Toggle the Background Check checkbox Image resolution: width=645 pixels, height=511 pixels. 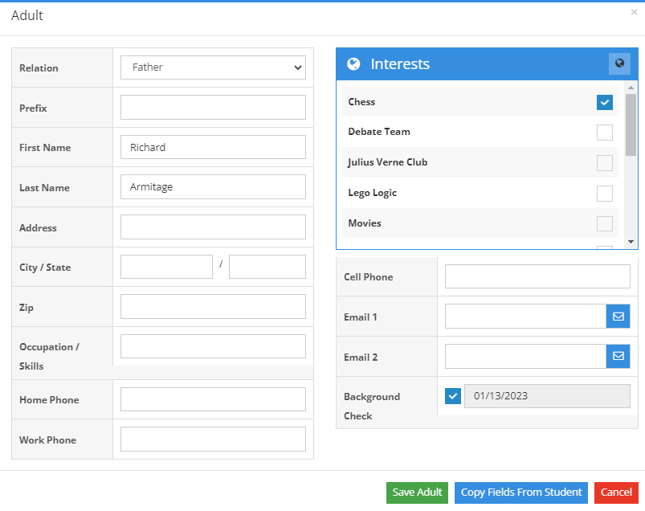(x=452, y=395)
